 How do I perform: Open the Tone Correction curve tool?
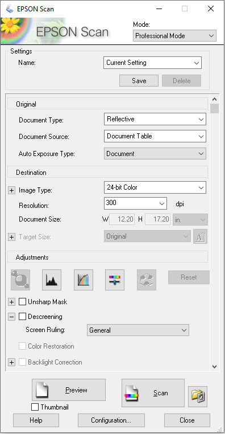click(x=84, y=280)
